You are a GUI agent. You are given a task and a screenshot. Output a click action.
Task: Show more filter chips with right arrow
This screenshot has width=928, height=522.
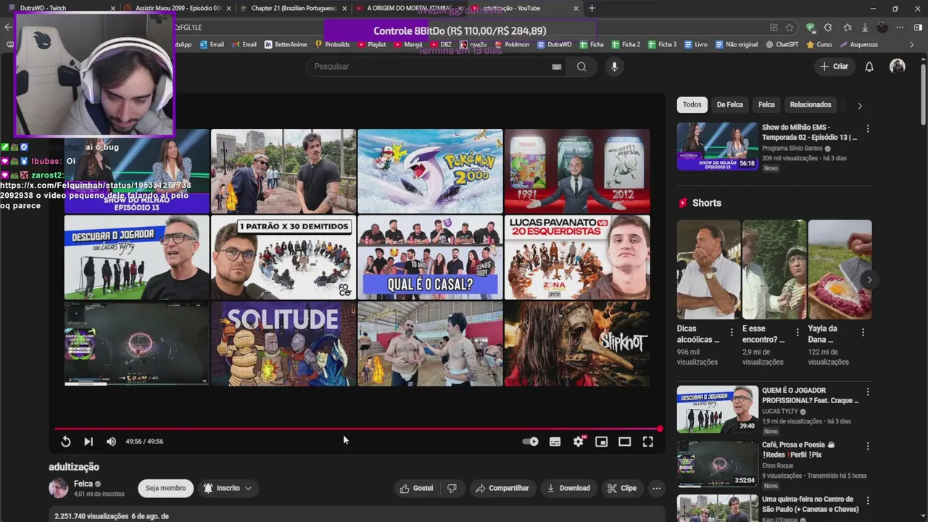860,105
